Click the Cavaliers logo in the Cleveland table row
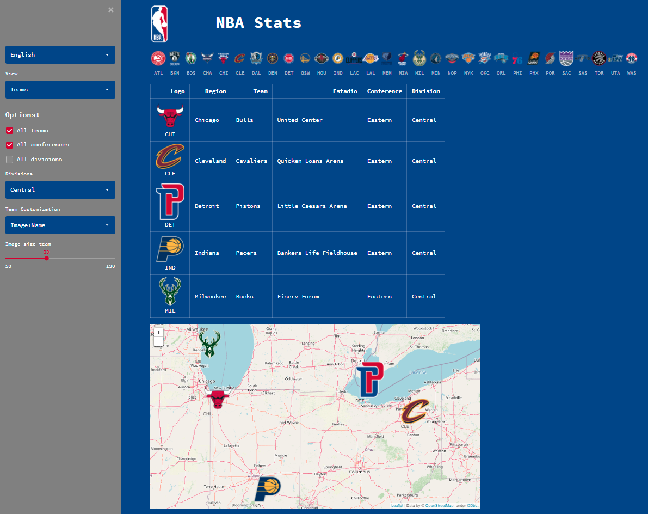This screenshot has height=514, width=648. pyautogui.click(x=170, y=156)
